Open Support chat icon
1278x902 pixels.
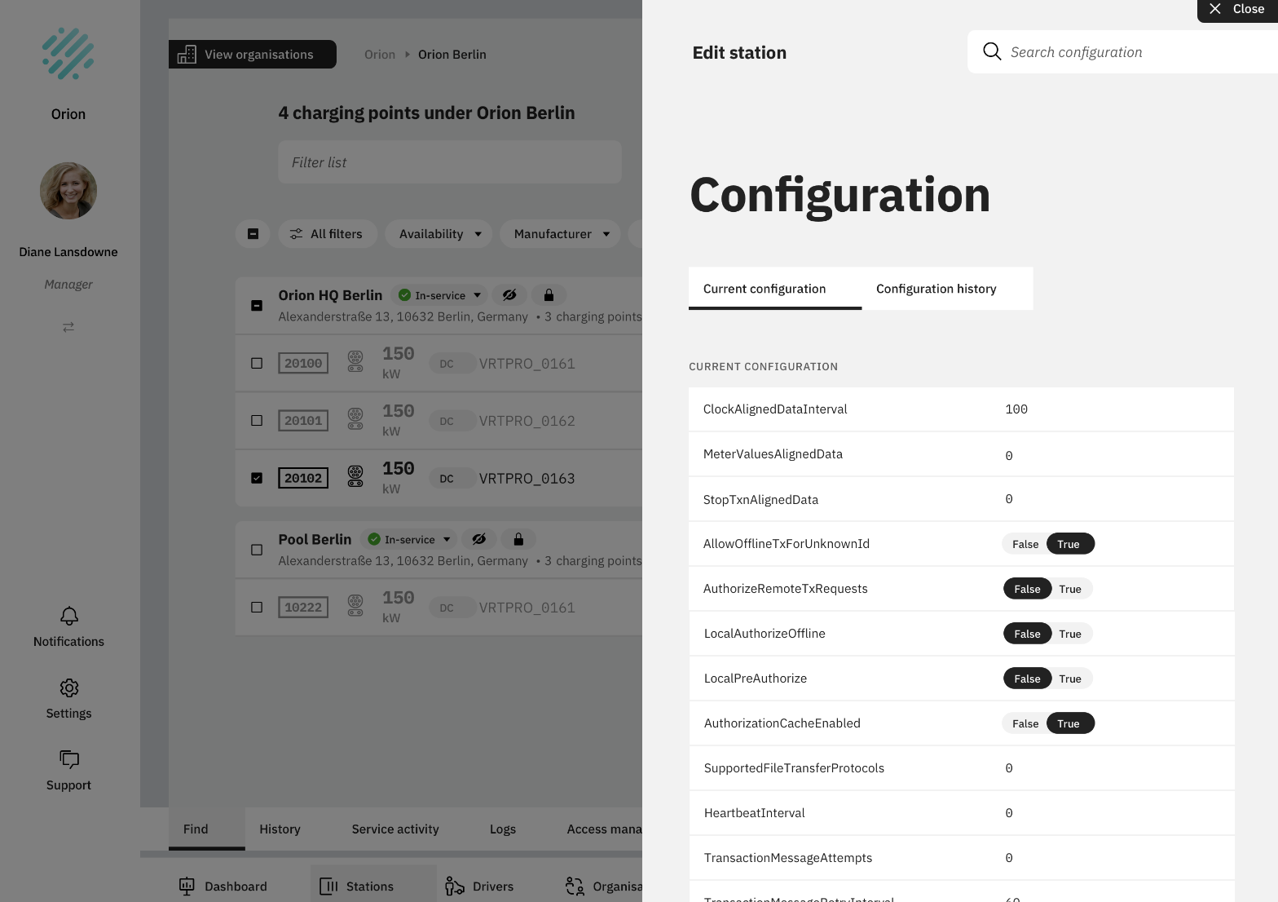69,759
